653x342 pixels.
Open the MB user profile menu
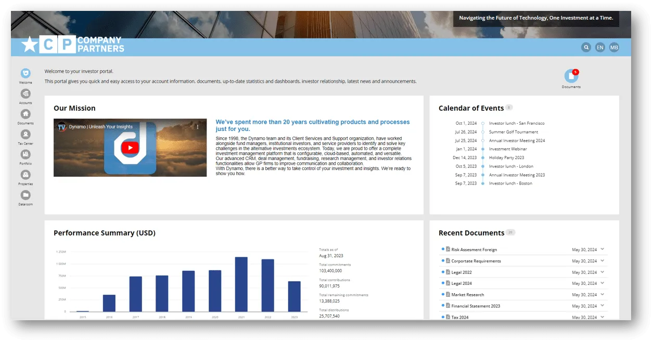tap(614, 47)
